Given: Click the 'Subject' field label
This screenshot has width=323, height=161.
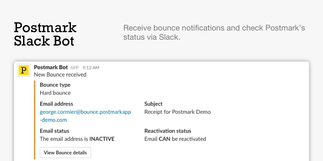Looking at the screenshot, I should click(153, 104).
